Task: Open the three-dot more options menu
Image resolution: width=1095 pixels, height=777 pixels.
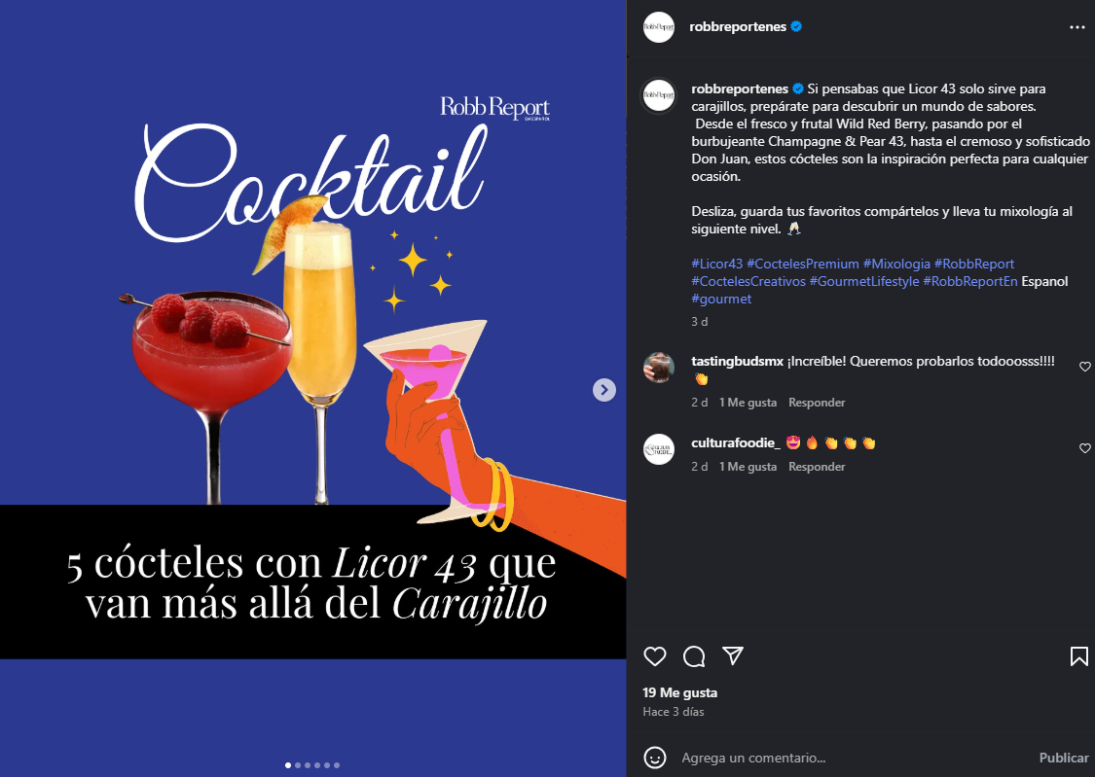Action: [1077, 27]
